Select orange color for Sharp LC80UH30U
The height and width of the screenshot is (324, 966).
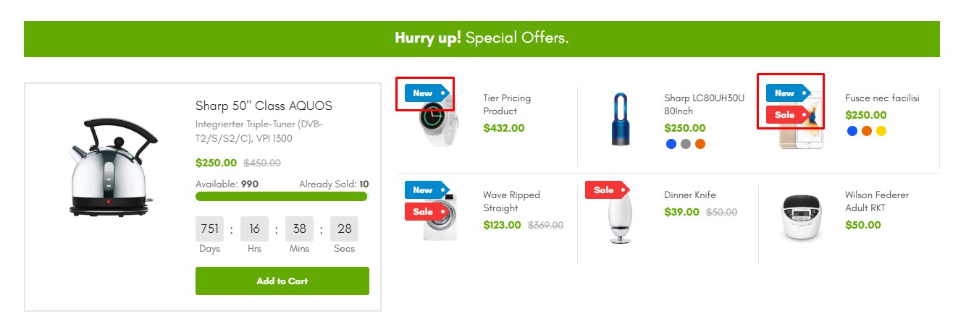pos(700,144)
